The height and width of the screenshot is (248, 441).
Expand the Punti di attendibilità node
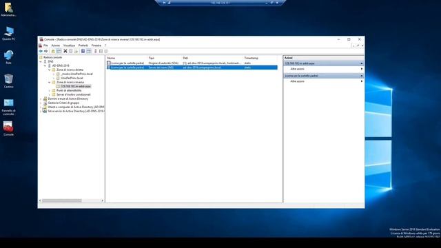50,90
